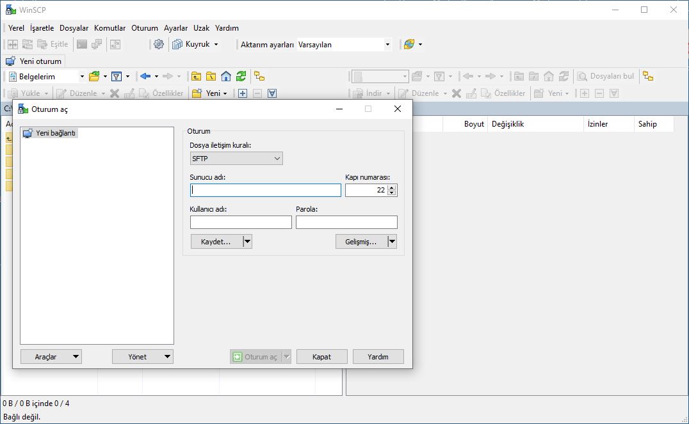This screenshot has width=689, height=424.
Task: Expand the arrow next to globe icon
Action: coord(420,44)
